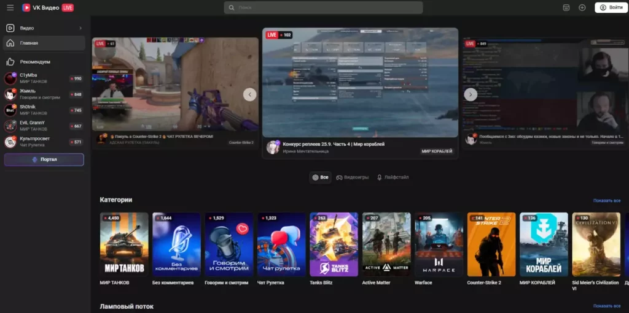Screen dimensions: 629x313
Task: Click the Поиск search field
Action: [323, 7]
